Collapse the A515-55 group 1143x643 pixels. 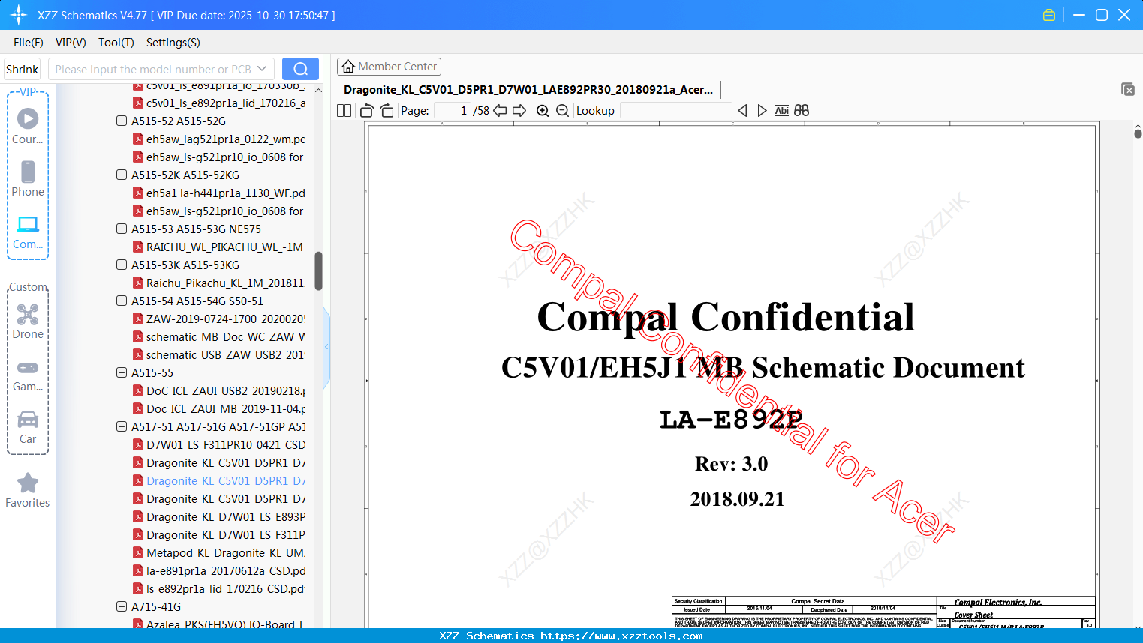[122, 372]
